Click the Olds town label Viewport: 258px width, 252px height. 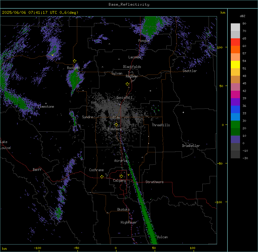pyautogui.click(x=116, y=118)
